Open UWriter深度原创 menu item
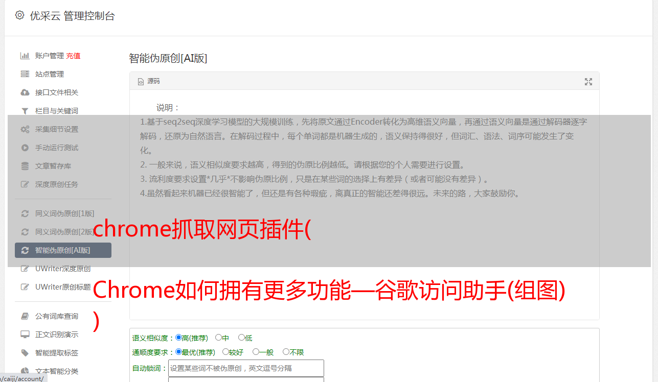The image size is (658, 382). (63, 269)
